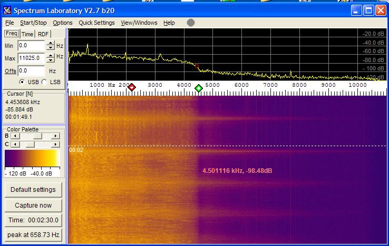Click the color palette gradient bar
The image size is (389, 246).
(x=32, y=159)
